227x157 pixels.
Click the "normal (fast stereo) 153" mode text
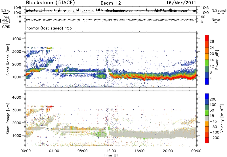pos(49,28)
